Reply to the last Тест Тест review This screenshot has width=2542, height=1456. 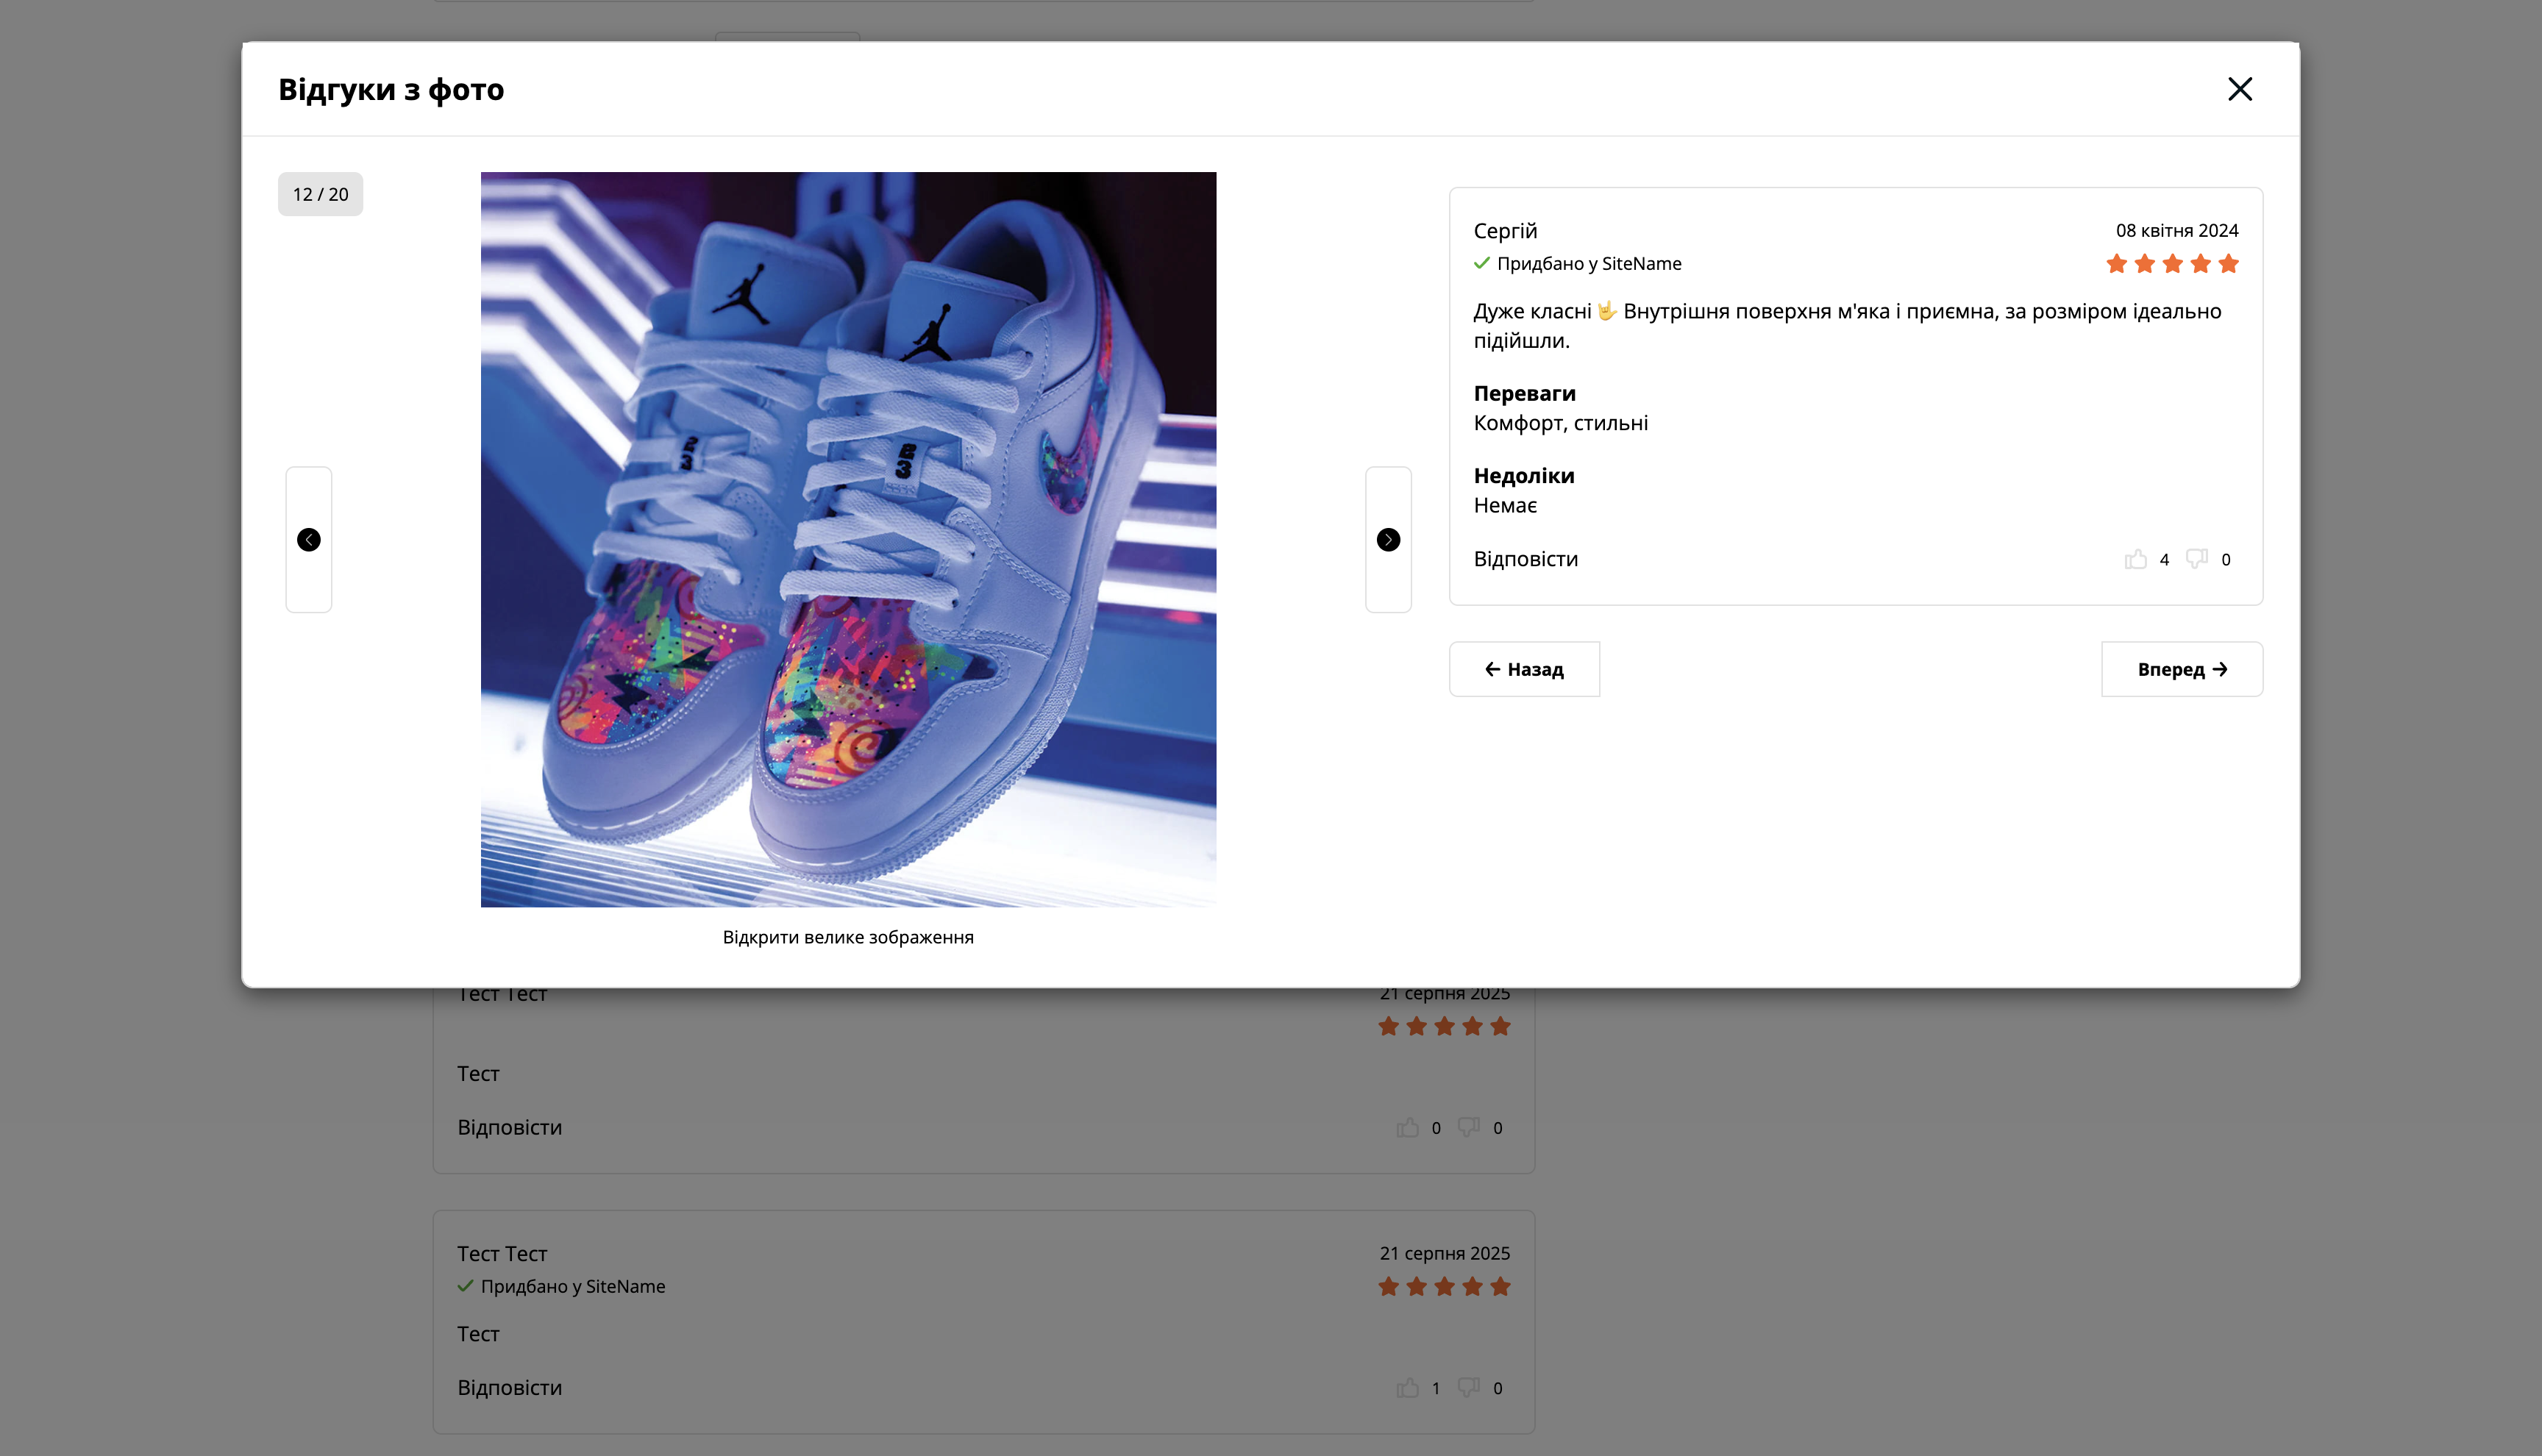click(509, 1387)
